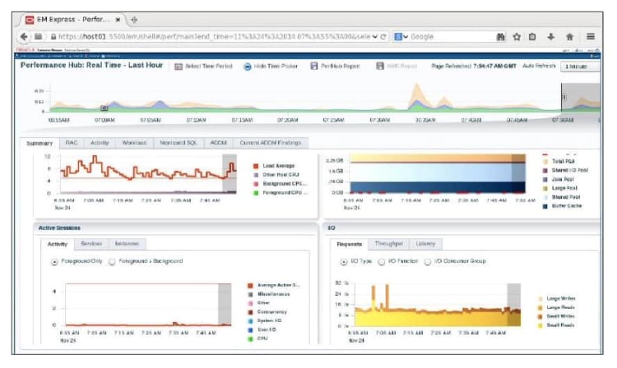
Task: Select the Activity sub-tab under Active Sessions
Action: 58,244
